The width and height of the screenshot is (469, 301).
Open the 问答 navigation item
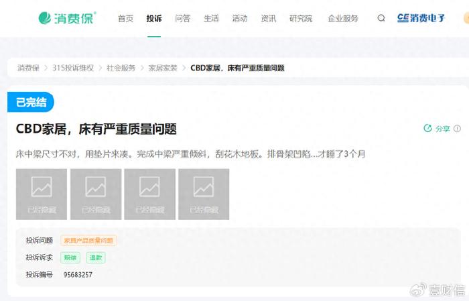[x=182, y=19]
